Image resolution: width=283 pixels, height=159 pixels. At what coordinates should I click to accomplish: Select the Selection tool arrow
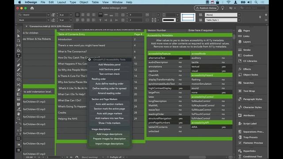(19, 31)
